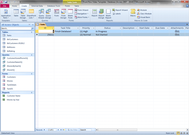The width and height of the screenshot is (189, 135).
Task: Create a new Table
Action: point(16,13)
